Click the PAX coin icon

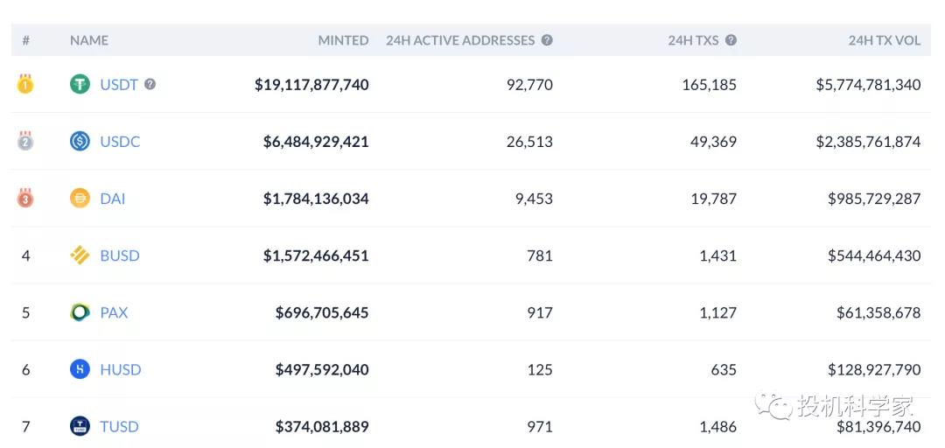coord(80,312)
